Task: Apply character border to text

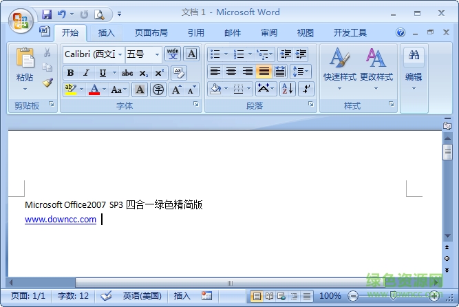Action: [x=191, y=54]
